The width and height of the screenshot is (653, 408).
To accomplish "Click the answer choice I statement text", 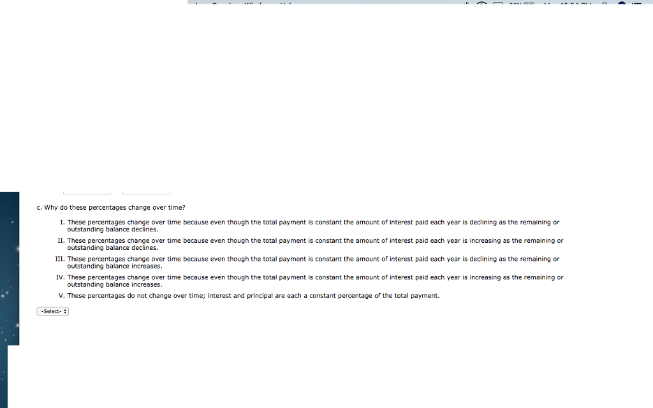I will (x=313, y=226).
